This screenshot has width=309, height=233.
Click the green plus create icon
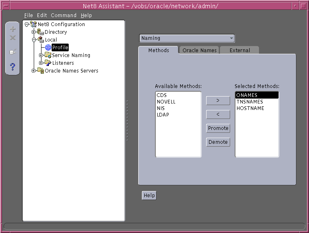coord(13,29)
